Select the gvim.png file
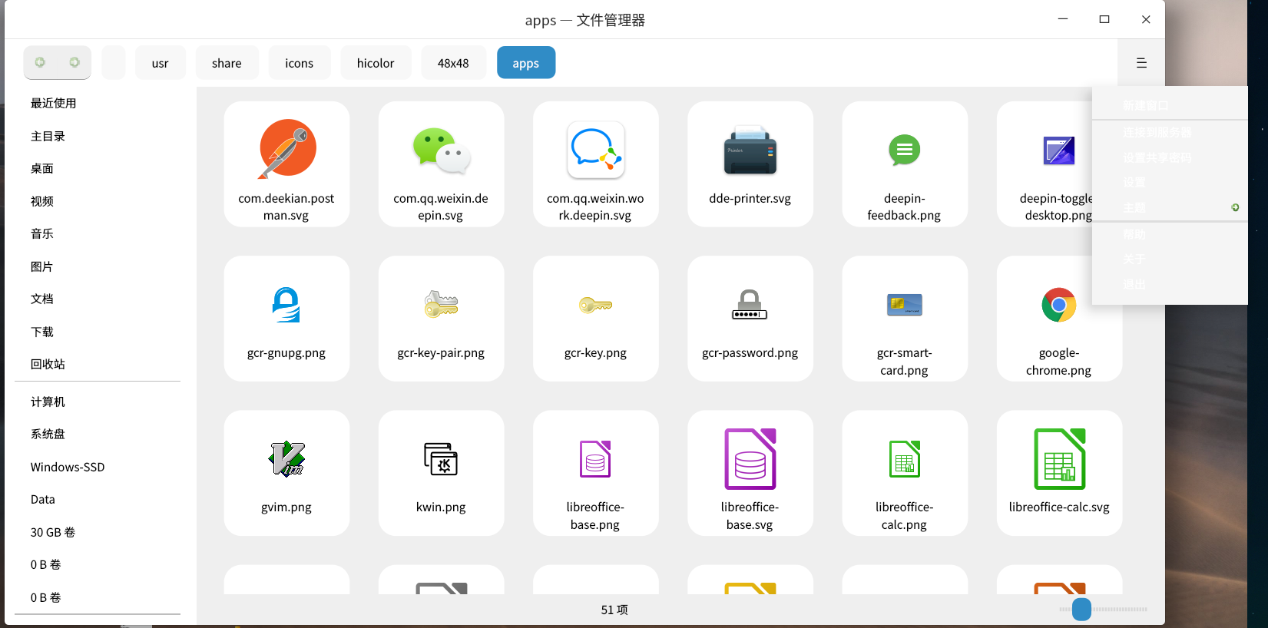Viewport: 1268px width, 628px height. (286, 473)
